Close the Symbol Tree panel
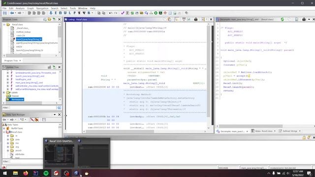 59,67
